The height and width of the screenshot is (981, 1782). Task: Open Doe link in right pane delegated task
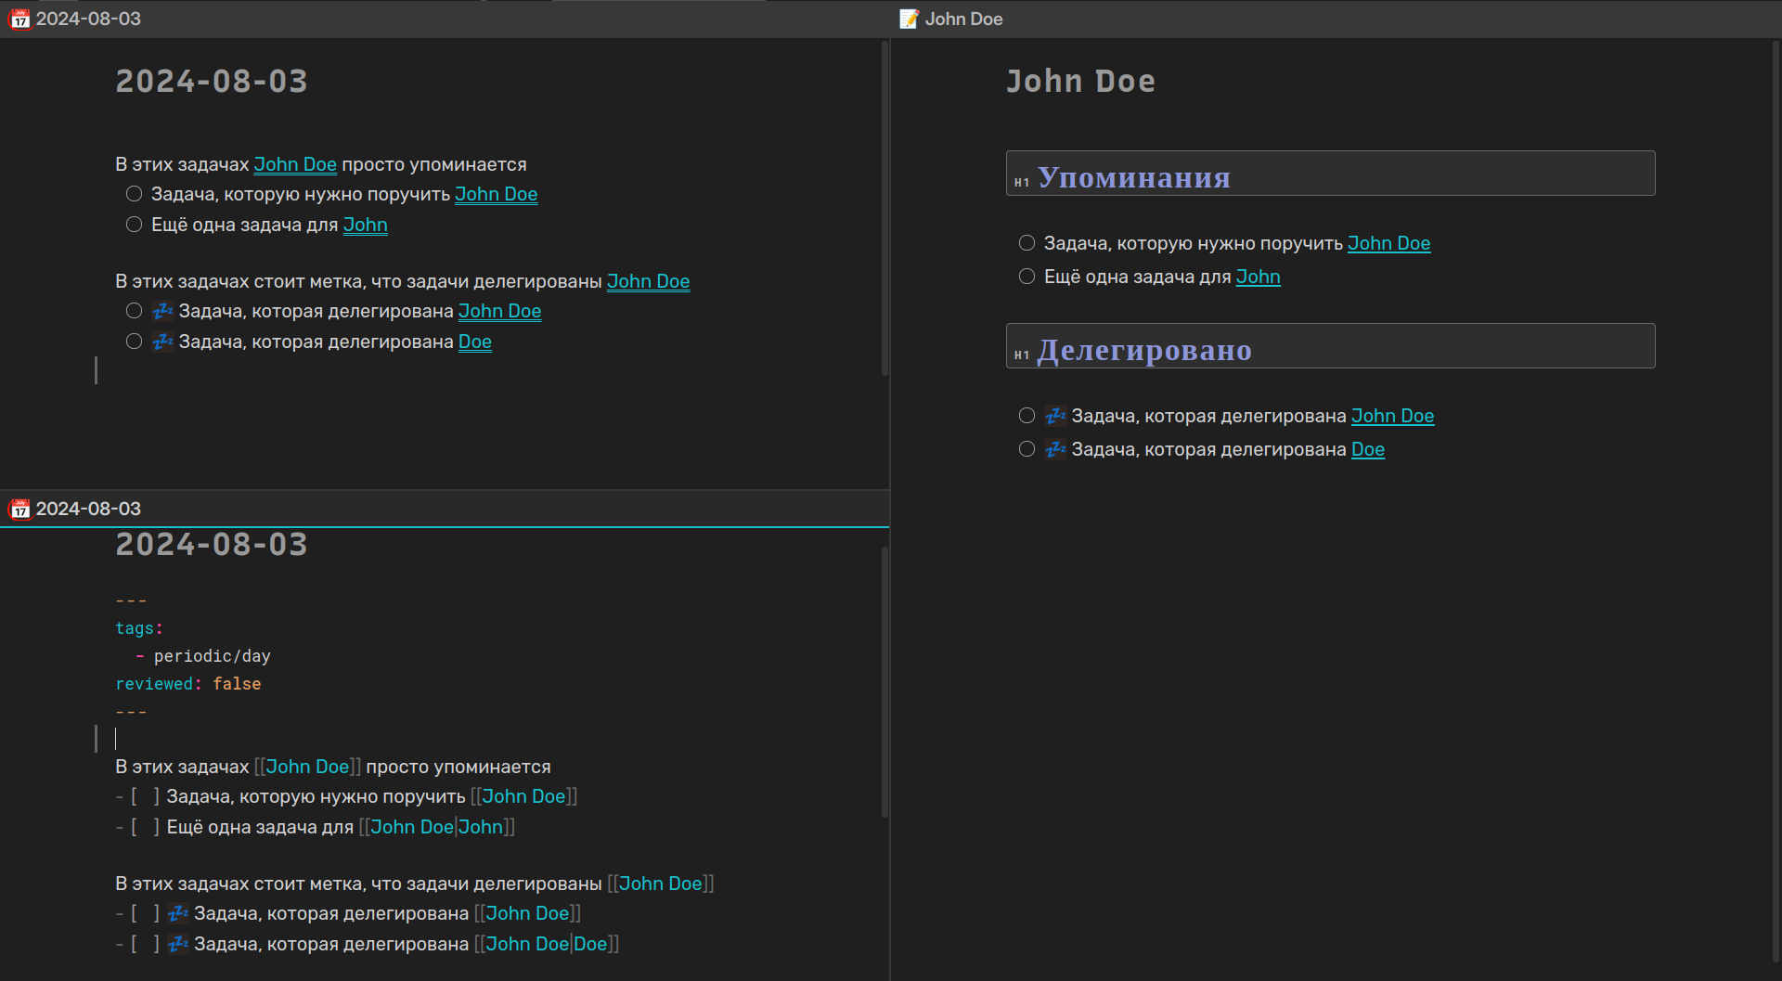[x=1368, y=449]
